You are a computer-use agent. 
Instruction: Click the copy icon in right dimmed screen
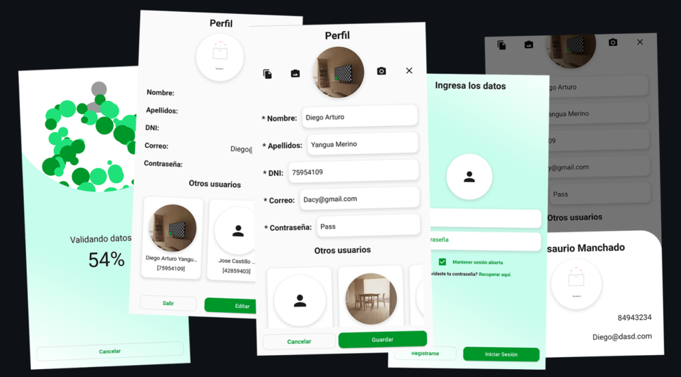pos(501,45)
